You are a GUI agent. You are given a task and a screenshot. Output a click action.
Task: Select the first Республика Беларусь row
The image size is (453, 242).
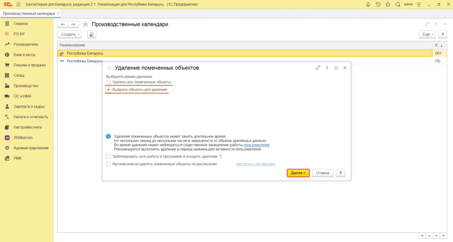85,53
